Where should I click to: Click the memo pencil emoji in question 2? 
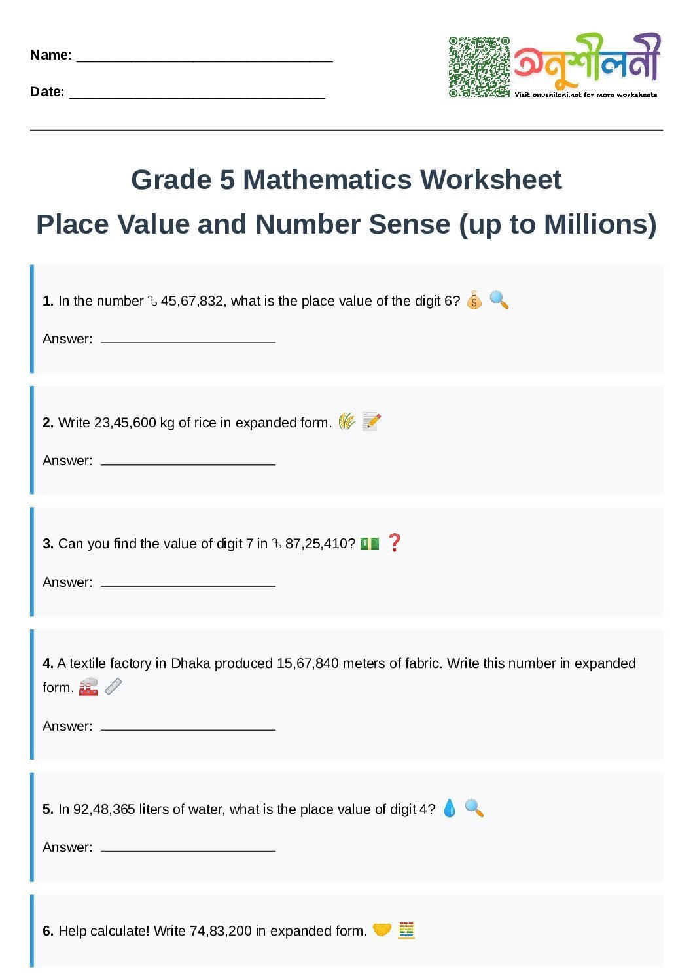(x=371, y=422)
